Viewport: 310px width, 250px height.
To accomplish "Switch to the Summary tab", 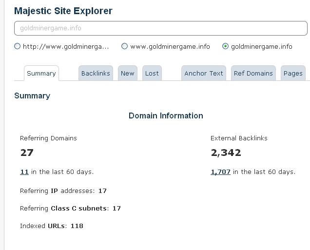I will tap(41, 73).
